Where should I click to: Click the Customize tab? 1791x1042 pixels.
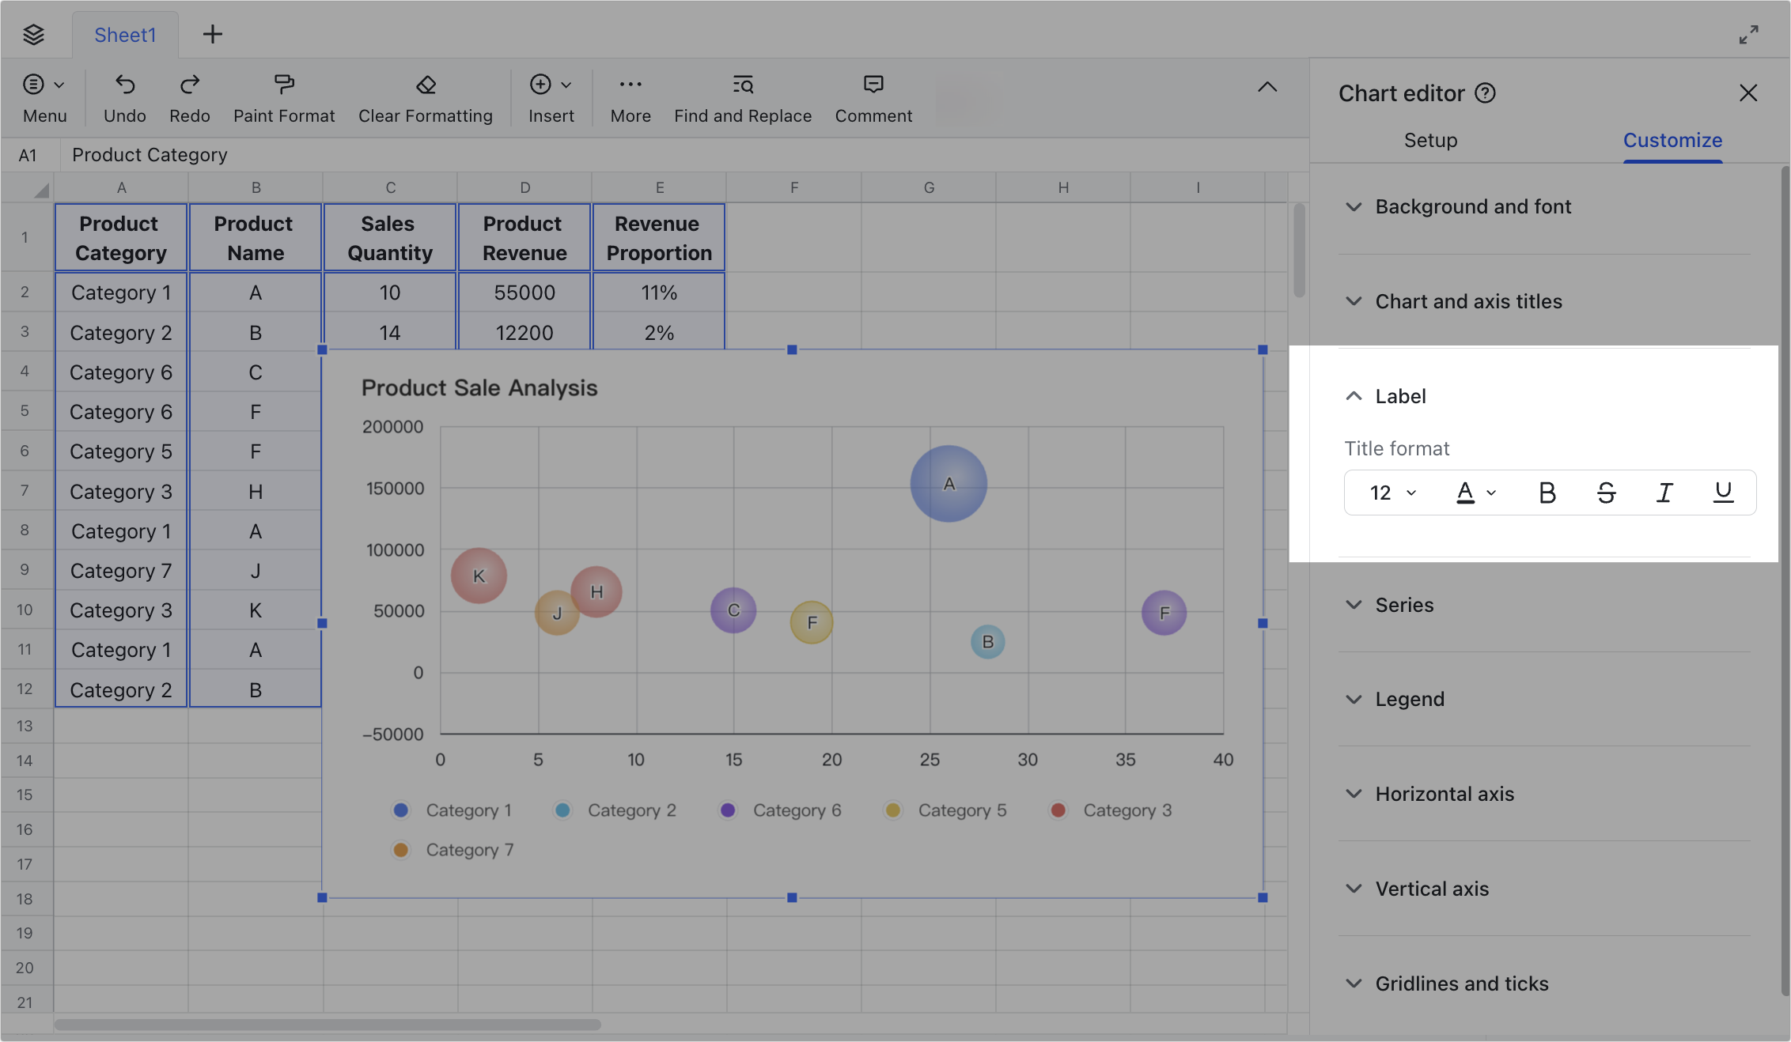point(1672,140)
